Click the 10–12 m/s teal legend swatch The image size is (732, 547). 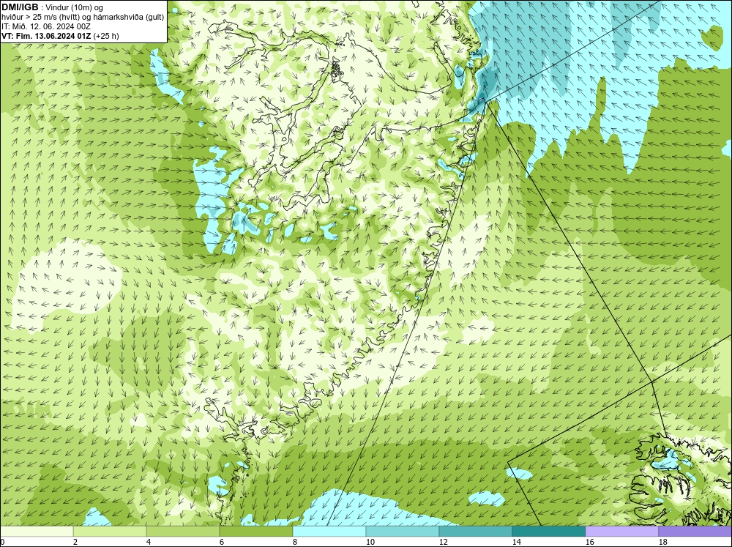click(x=403, y=532)
